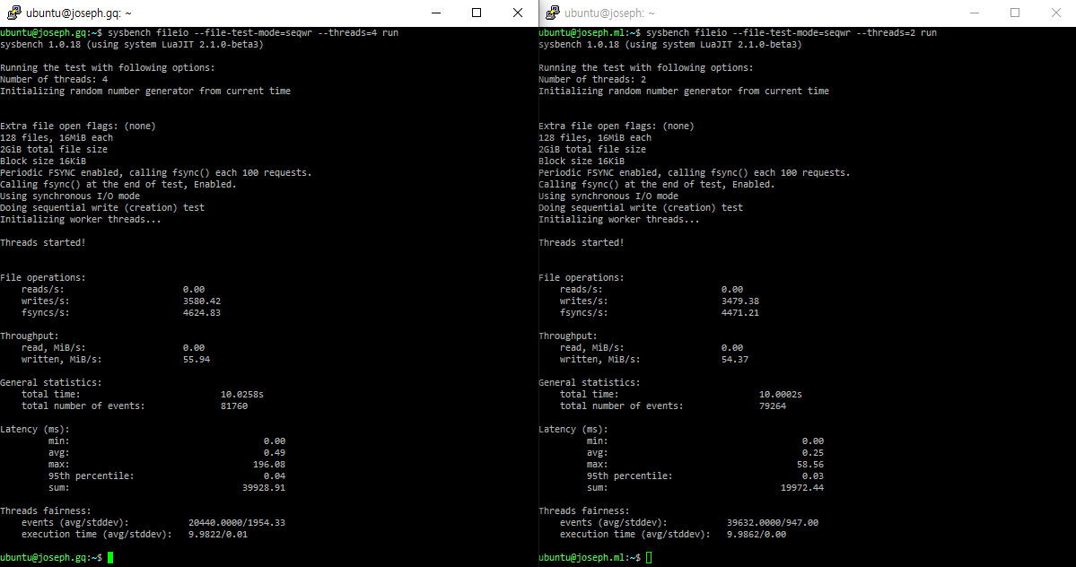The image size is (1076, 567).
Task: Click 95th percentile value 0.04
Action: [x=275, y=475]
